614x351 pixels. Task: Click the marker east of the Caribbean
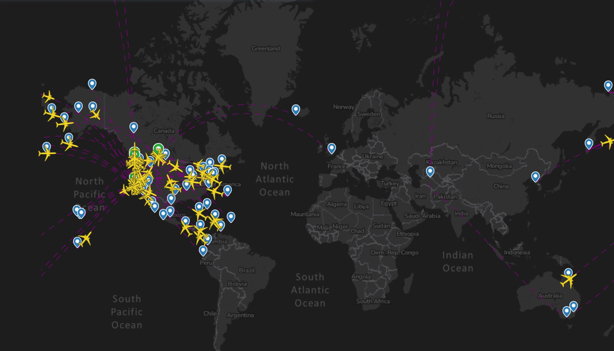[x=231, y=217]
